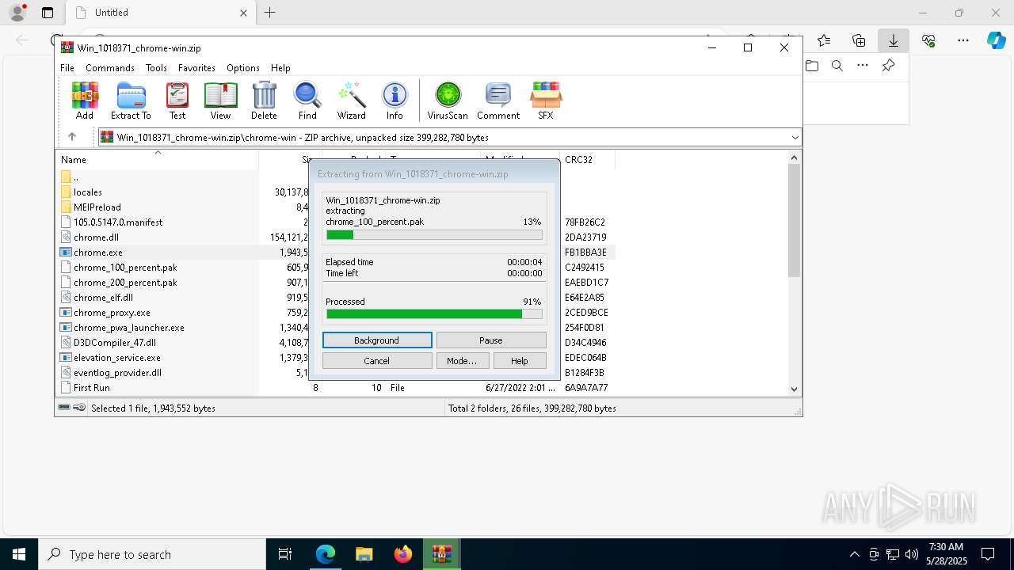Viewport: 1014px width, 570px height.
Task: Click the status bar disk icon
Action: pyautogui.click(x=64, y=408)
